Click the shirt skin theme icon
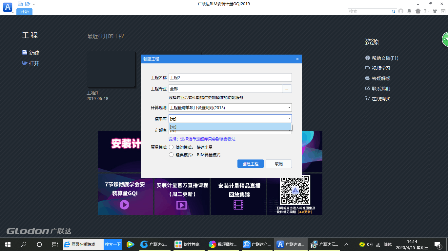The height and width of the screenshot is (251, 448). pos(435,11)
